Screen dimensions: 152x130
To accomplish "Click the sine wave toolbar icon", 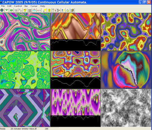I will [x=20, y=10].
